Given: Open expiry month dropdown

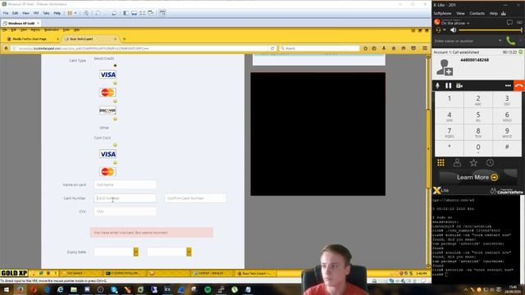Looking at the screenshot, I should click(x=135, y=252).
